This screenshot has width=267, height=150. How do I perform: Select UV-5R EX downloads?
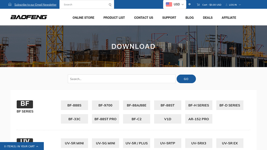[230, 143]
